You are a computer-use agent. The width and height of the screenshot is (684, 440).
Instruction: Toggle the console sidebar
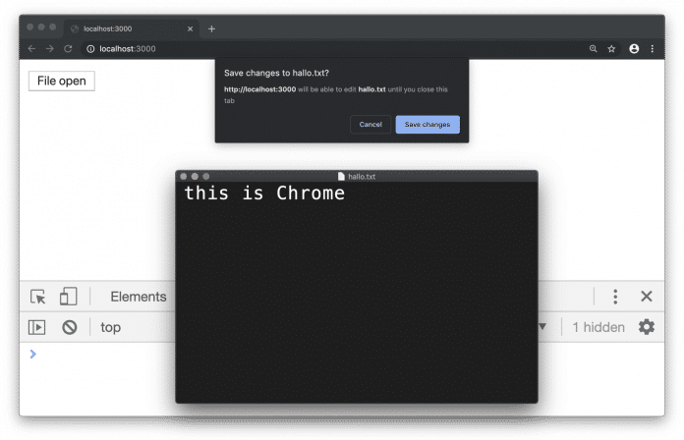pos(37,327)
